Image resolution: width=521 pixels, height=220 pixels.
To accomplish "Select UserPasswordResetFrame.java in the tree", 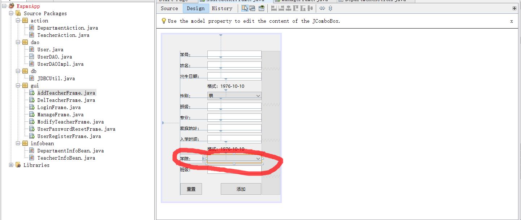I will [x=76, y=129].
